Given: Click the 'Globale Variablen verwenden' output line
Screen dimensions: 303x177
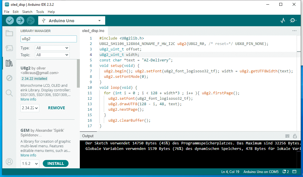Looking at the screenshot, I should pos(193,149).
